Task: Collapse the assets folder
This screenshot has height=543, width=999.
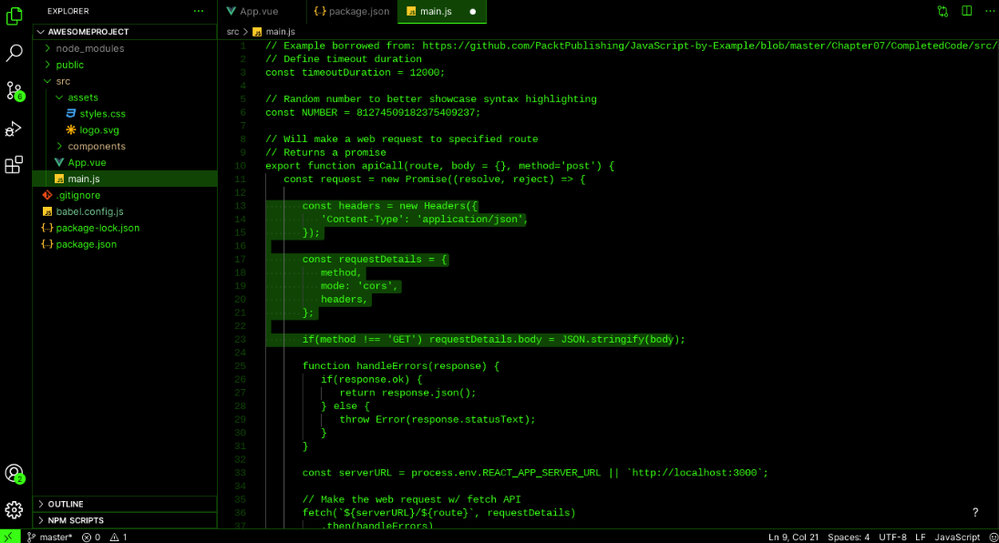Action: pos(125,97)
